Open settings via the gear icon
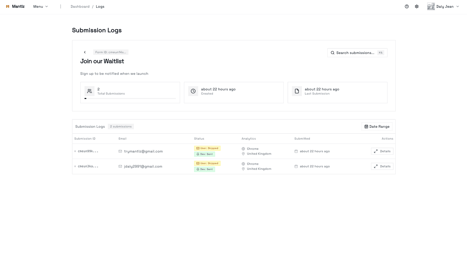This screenshot has width=467, height=272. point(417,7)
